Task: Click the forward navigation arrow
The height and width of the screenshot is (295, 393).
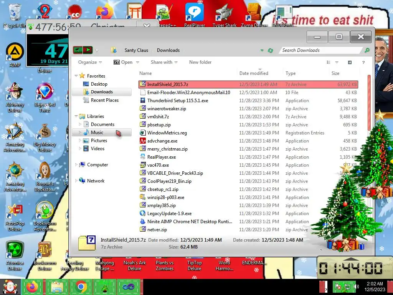Action: point(88,50)
